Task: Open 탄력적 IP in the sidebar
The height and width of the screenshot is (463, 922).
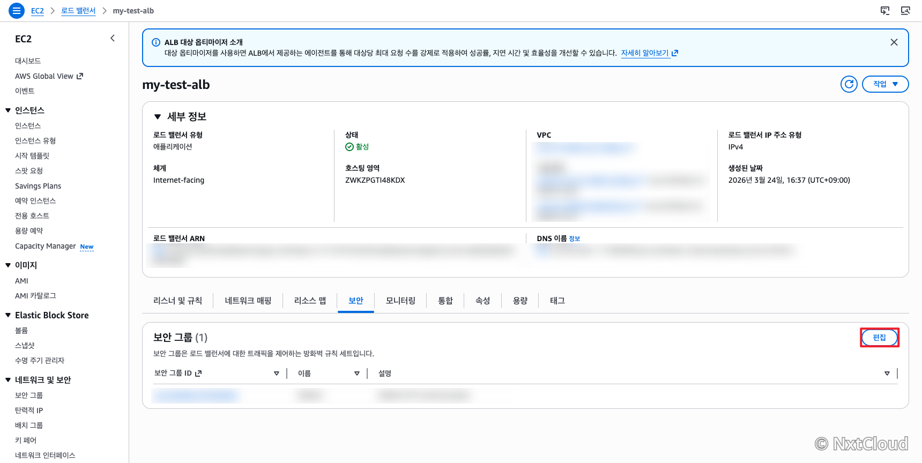Action: click(x=29, y=410)
